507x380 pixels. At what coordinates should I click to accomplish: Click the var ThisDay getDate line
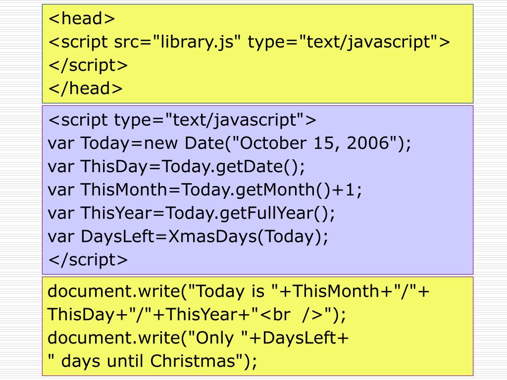click(x=176, y=167)
